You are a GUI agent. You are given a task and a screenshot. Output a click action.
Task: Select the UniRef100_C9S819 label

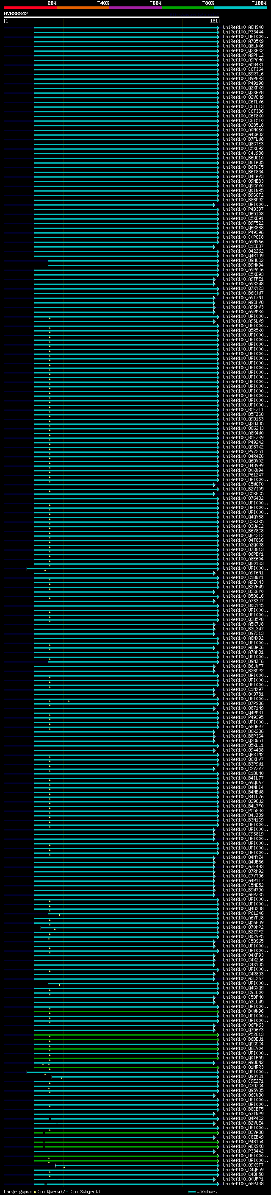243,834
